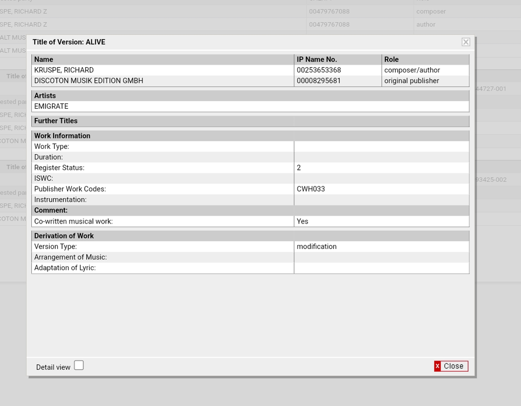Viewport: 521px width, 406px height.
Task: Click the Artists section header
Action: 251,96
